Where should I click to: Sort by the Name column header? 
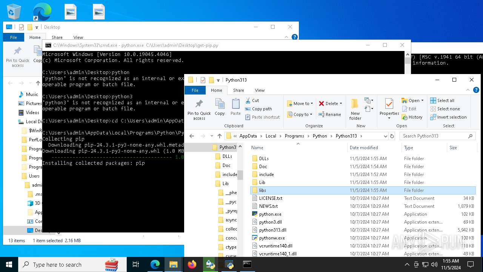pyautogui.click(x=298, y=148)
